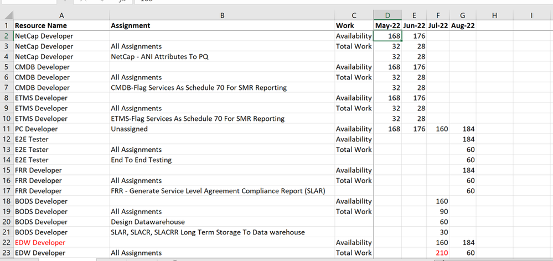Click 'End To End Testing' cell
The image size is (553, 261).
pos(222,160)
